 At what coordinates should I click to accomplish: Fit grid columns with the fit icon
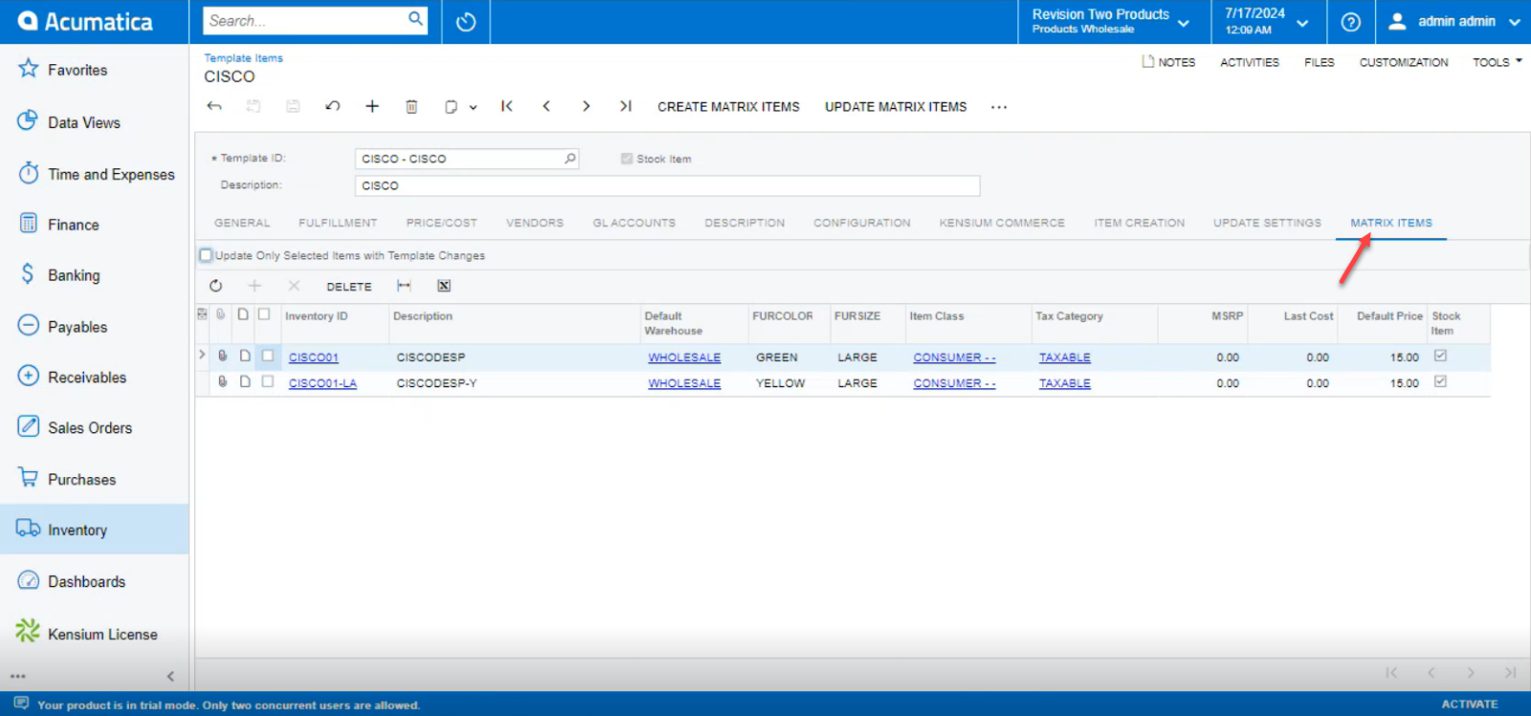[404, 286]
